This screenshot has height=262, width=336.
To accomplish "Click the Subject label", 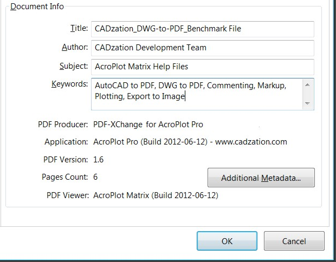I will click(74, 66).
